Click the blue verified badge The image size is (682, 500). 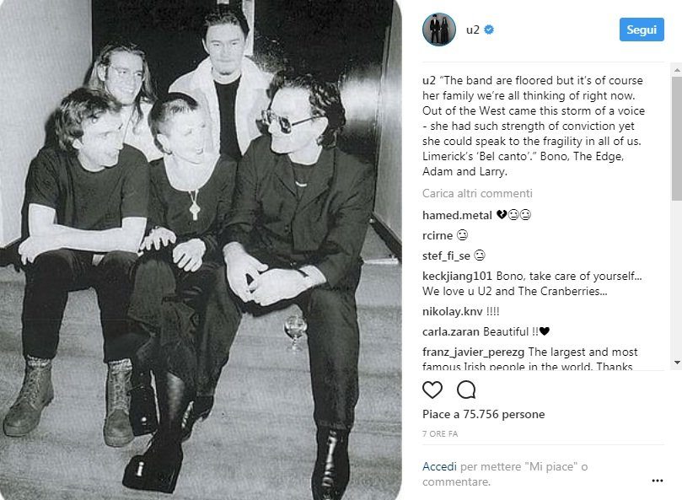click(x=489, y=30)
